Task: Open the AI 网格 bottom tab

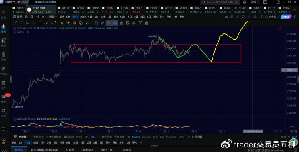Action: [x=70, y=150]
